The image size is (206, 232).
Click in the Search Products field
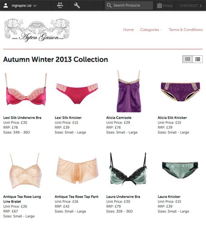pos(129,5)
